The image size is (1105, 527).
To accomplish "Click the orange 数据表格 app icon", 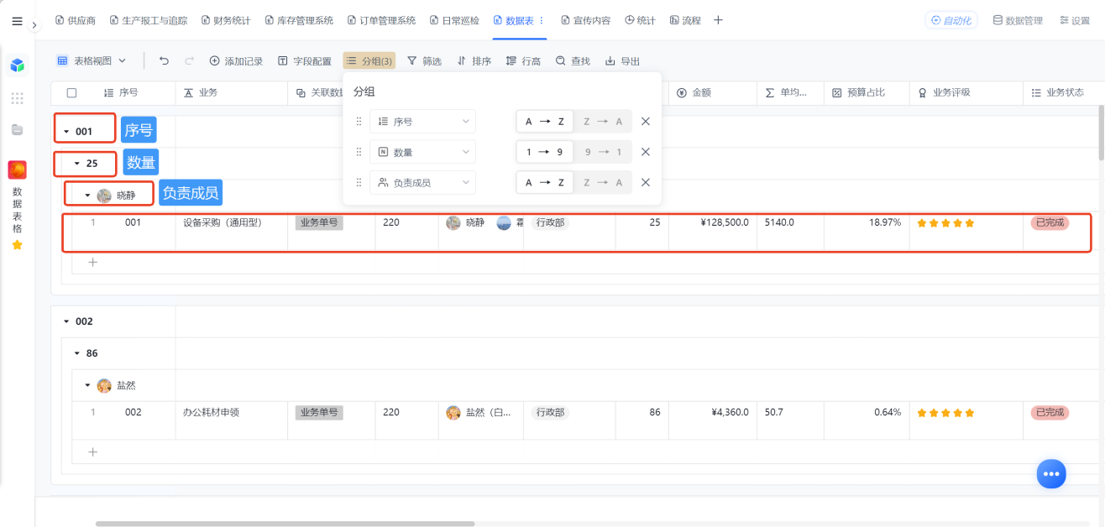I will (18, 170).
